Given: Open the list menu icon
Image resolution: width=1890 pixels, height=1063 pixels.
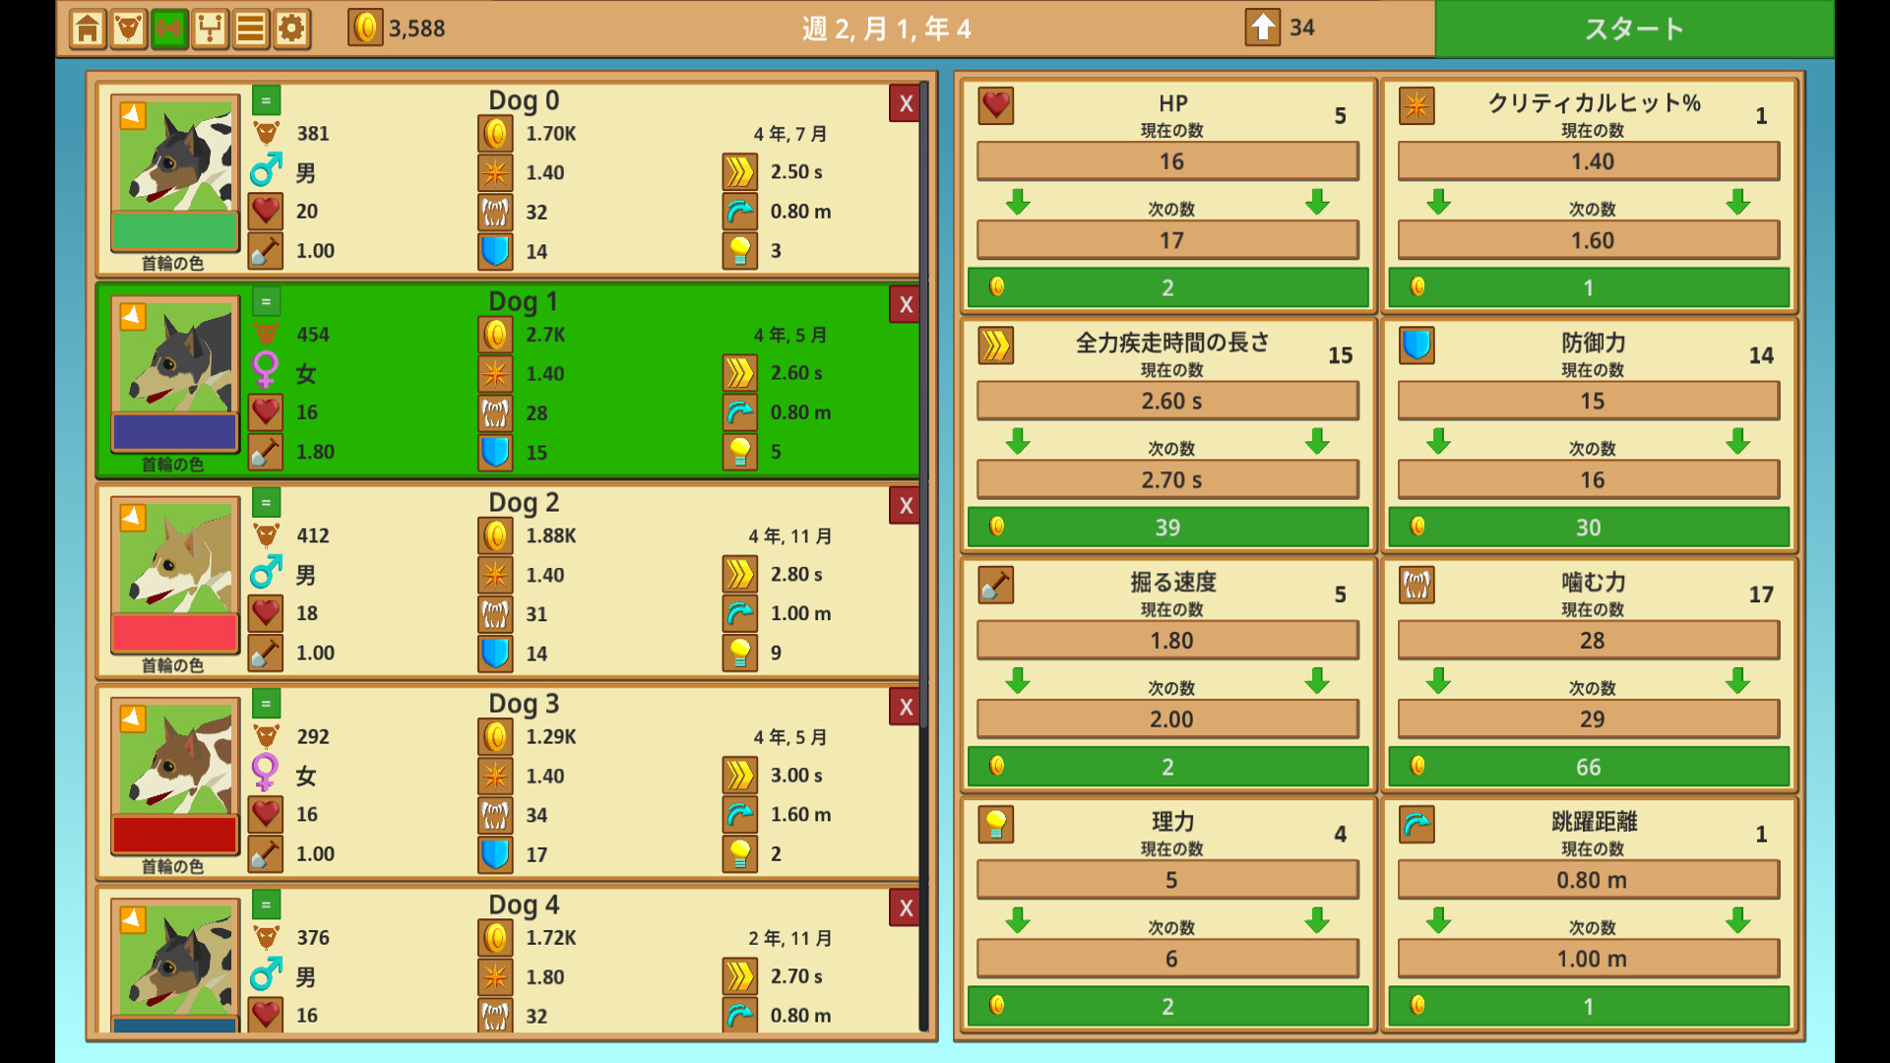Looking at the screenshot, I should 250,29.
